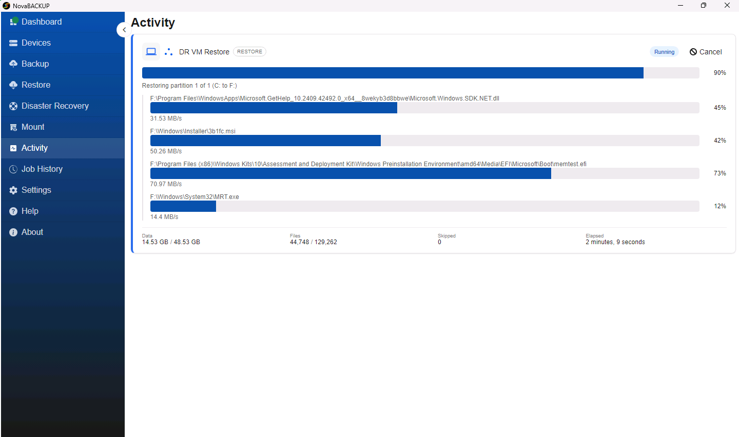The image size is (739, 437).
Task: Open the Activity menu item
Action: pos(63,148)
